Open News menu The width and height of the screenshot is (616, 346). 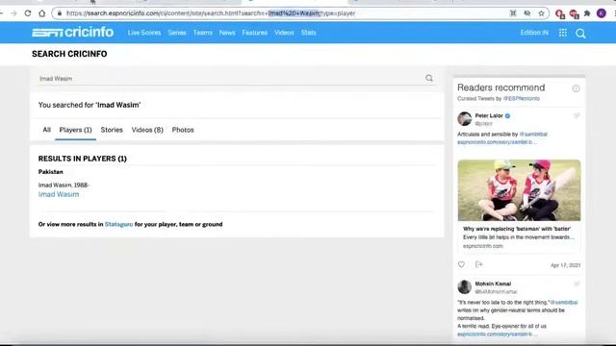(x=227, y=33)
